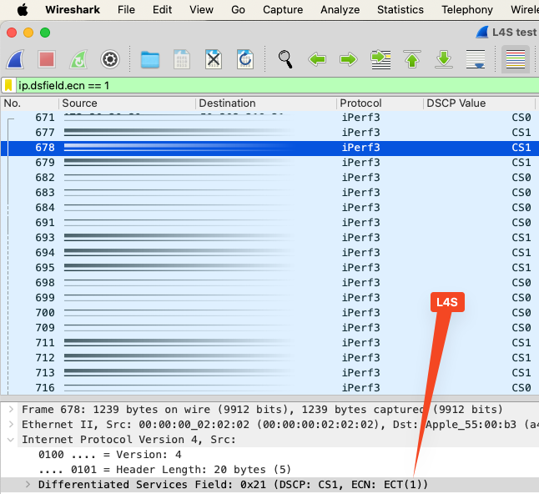The height and width of the screenshot is (494, 539).
Task: Expand the Differentiated Services Field row
Action: (28, 484)
